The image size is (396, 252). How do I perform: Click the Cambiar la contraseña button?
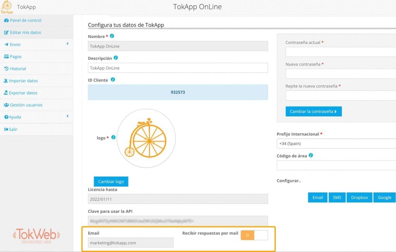[313, 111]
